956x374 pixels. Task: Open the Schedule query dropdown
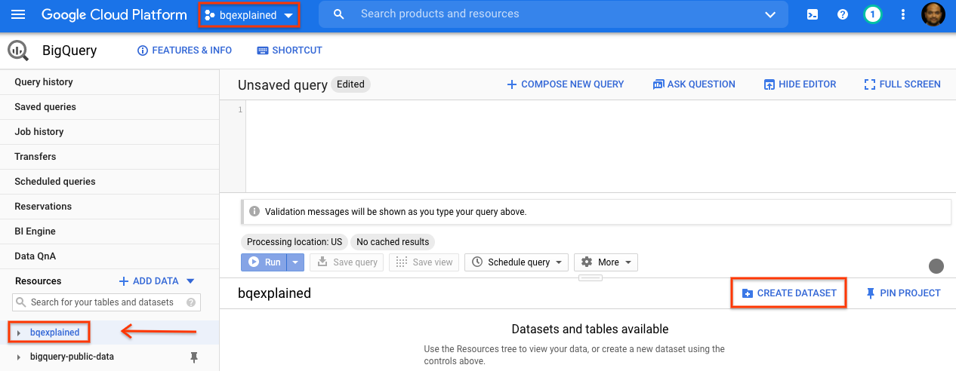click(517, 262)
